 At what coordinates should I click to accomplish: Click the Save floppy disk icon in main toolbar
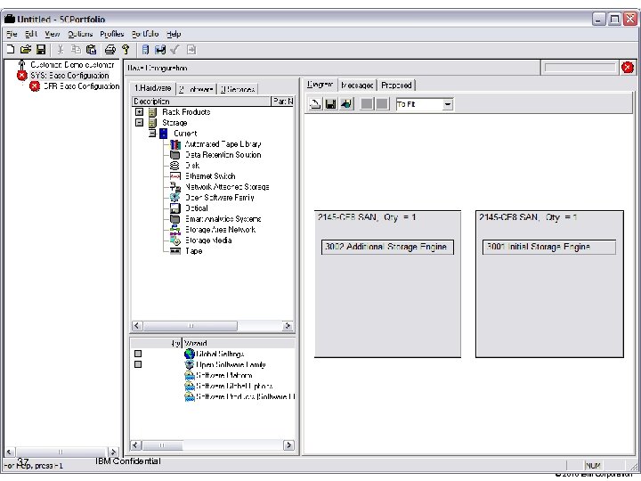pyautogui.click(x=41, y=50)
